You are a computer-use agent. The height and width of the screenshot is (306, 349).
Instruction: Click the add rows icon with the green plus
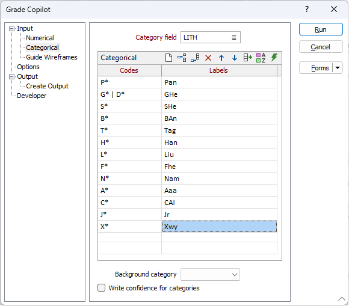[247, 58]
